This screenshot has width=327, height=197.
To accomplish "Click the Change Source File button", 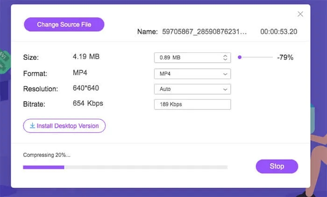I will pos(64,24).
